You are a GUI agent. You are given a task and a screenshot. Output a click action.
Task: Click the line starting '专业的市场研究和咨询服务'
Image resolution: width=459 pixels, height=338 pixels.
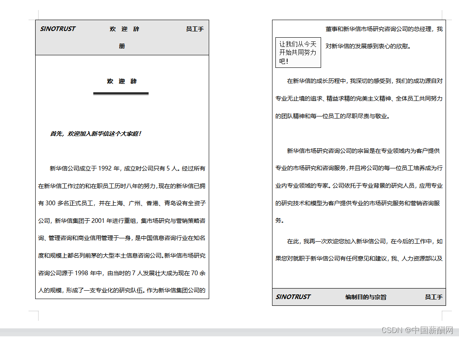(359, 168)
